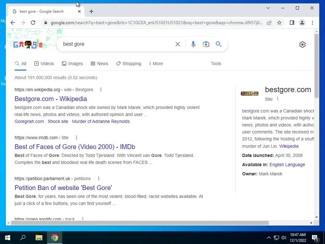Open the Windows Start menu
This screenshot has width=325, height=244.
[x=8, y=238]
